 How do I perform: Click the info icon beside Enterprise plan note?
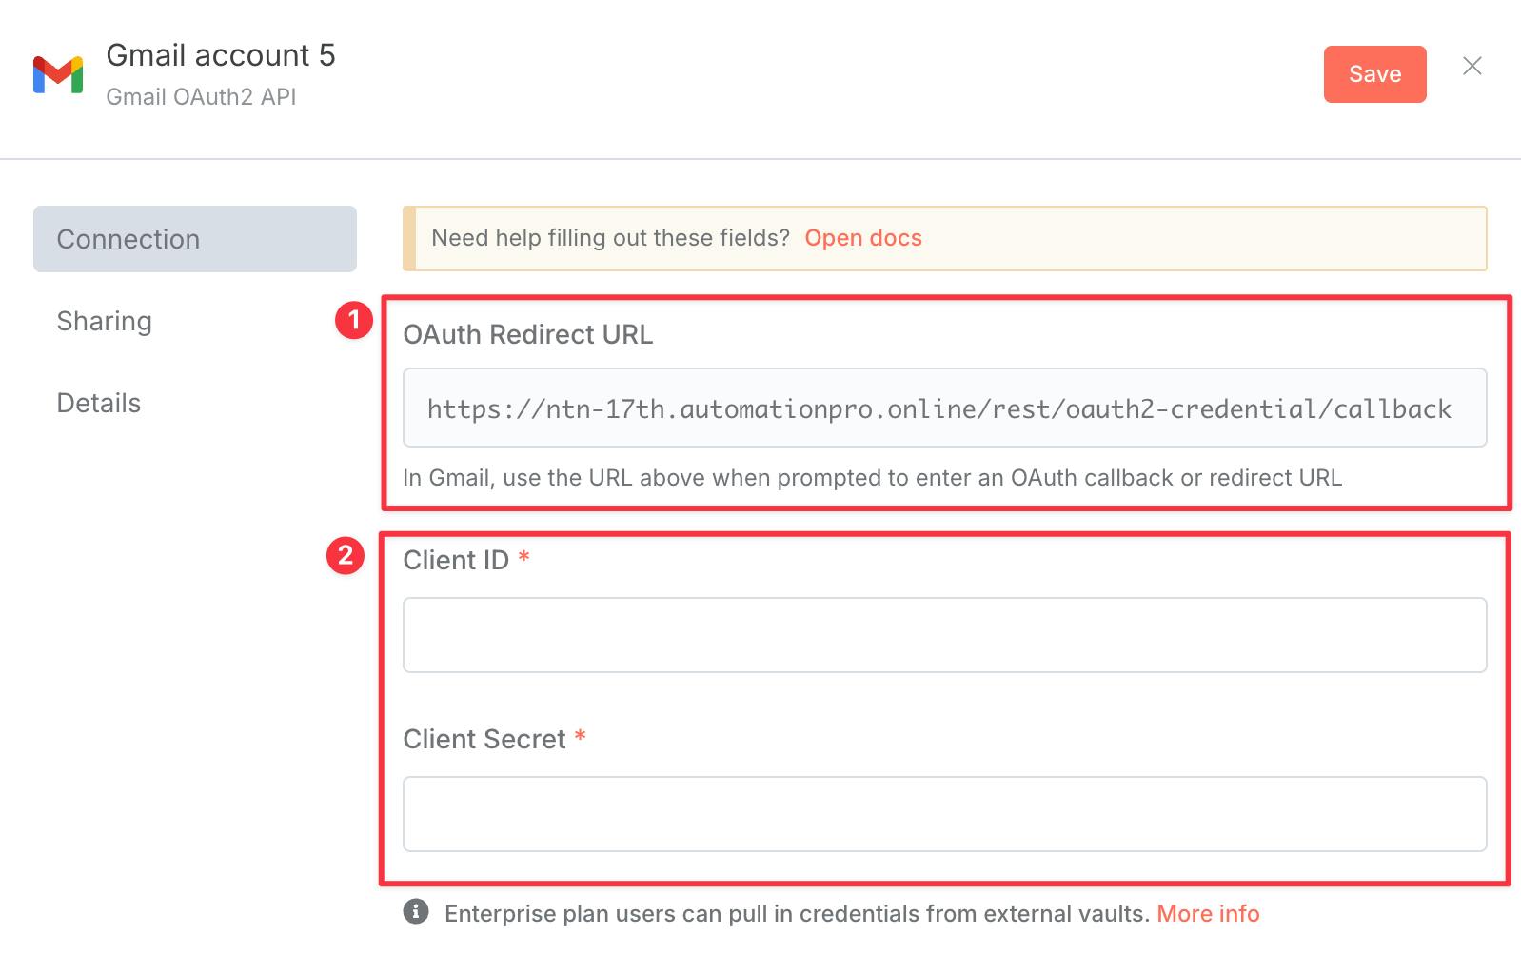(x=416, y=912)
